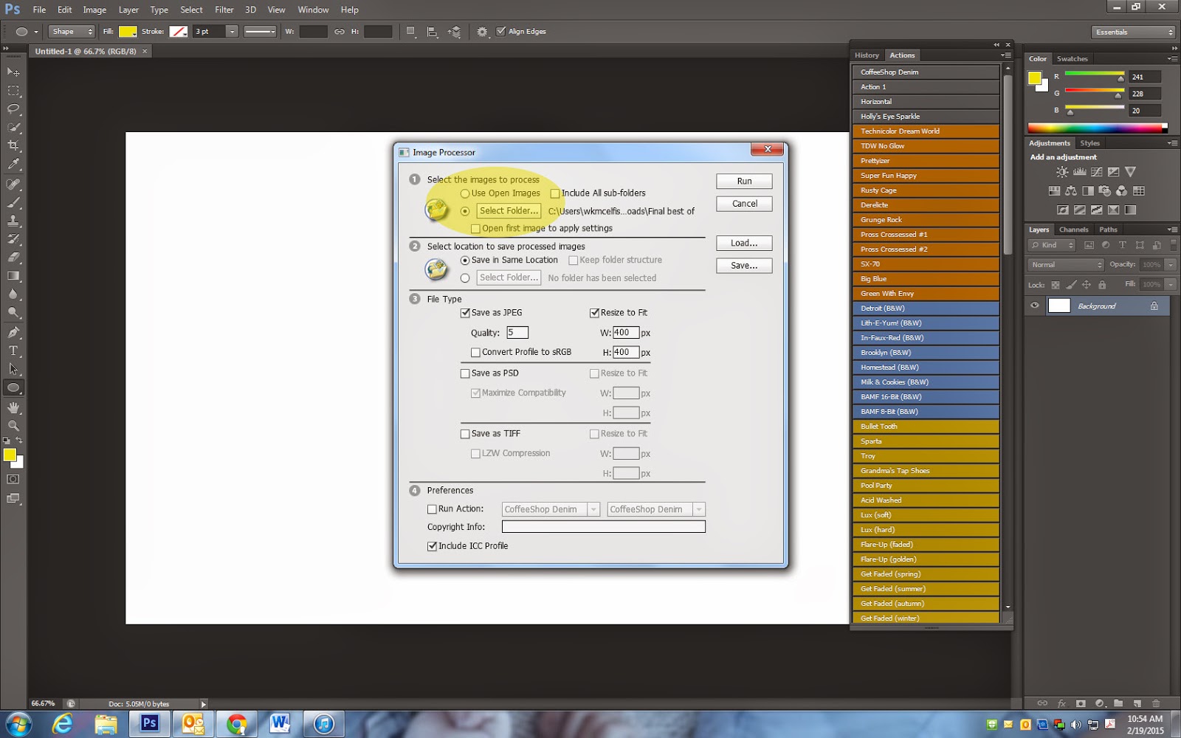1181x738 pixels.
Task: Create a new layer in Layers panel
Action: pos(1137,703)
